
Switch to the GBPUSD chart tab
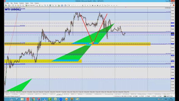45,94
